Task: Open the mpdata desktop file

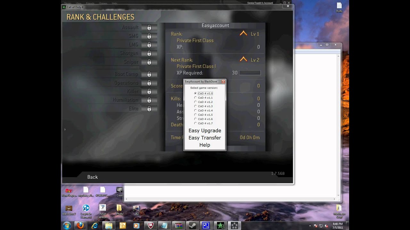Action: 86,191
